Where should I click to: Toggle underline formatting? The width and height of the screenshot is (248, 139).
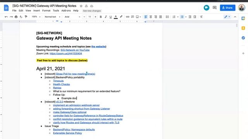coord(110,17)
